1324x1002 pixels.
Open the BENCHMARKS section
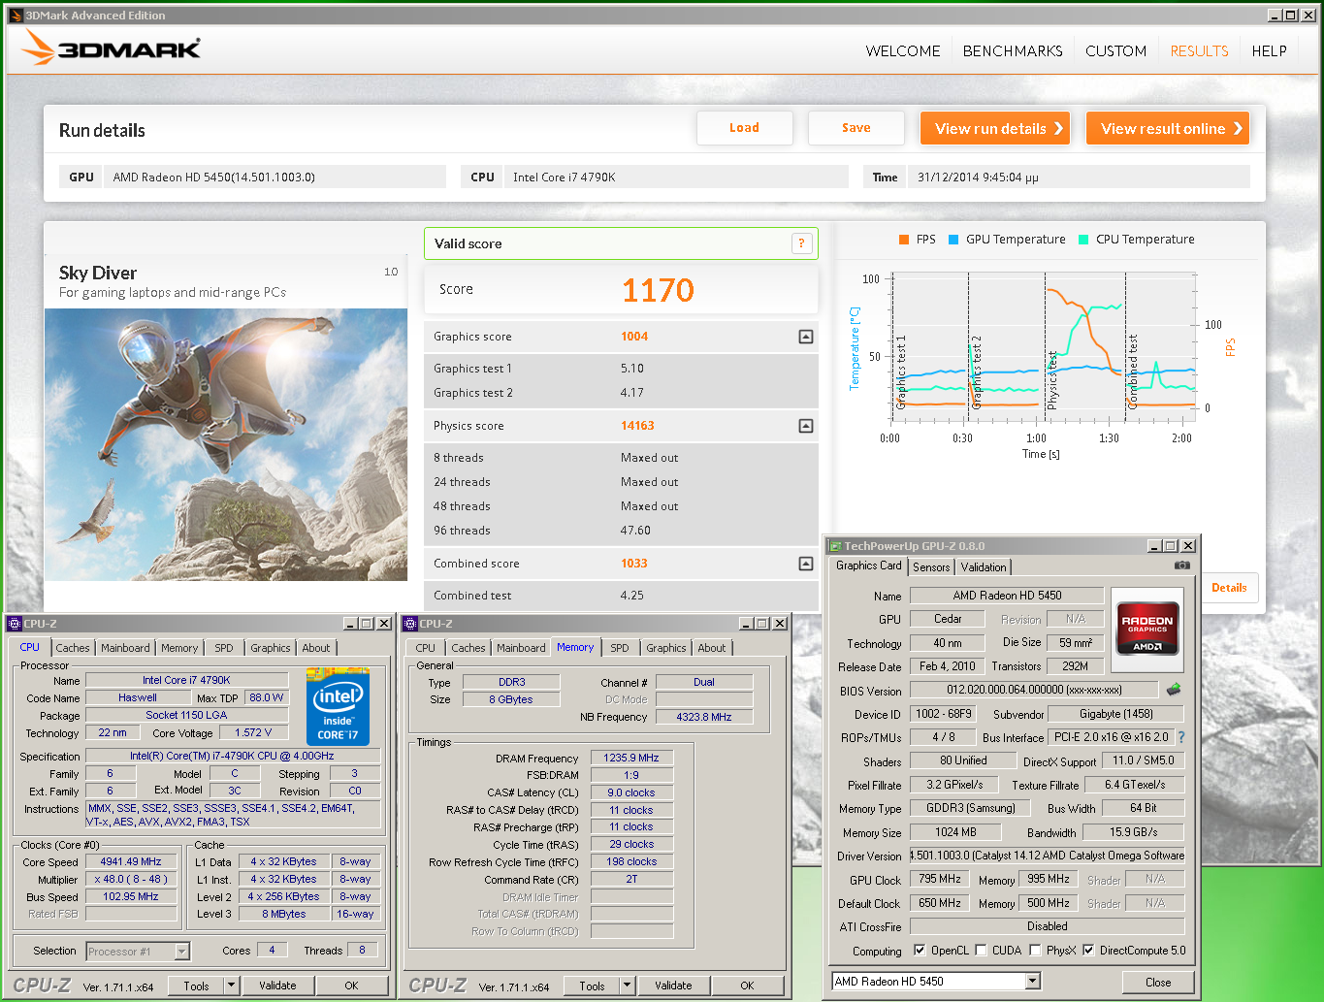(1013, 51)
